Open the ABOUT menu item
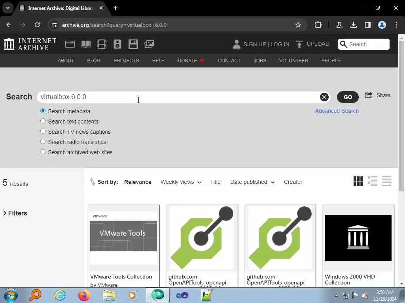The width and height of the screenshot is (405, 303). (66, 60)
